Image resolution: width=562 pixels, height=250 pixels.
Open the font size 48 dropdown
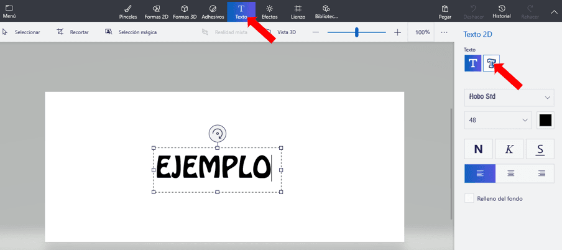coord(498,120)
